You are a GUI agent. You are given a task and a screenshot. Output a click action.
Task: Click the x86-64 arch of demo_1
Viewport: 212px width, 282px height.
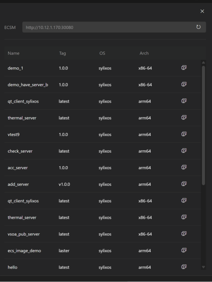pos(145,68)
